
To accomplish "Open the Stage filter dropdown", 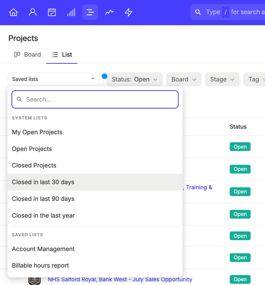I will [x=222, y=79].
